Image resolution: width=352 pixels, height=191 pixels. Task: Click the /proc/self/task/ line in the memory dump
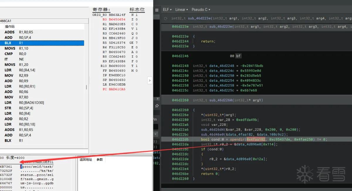tap(37, 166)
